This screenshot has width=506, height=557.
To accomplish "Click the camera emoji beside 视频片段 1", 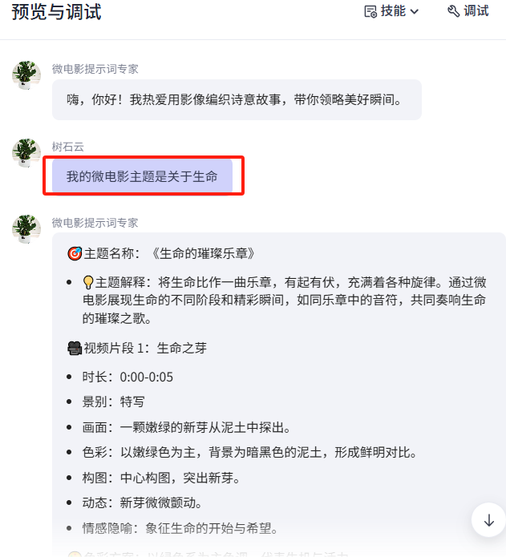I will click(x=75, y=348).
